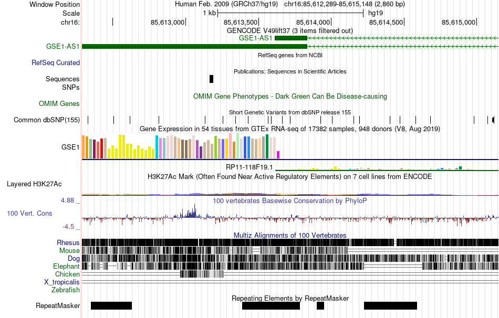Viewport: 499px width, 318px height.
Task: Click the 85,613,500 ruler position label
Action: click(241, 22)
